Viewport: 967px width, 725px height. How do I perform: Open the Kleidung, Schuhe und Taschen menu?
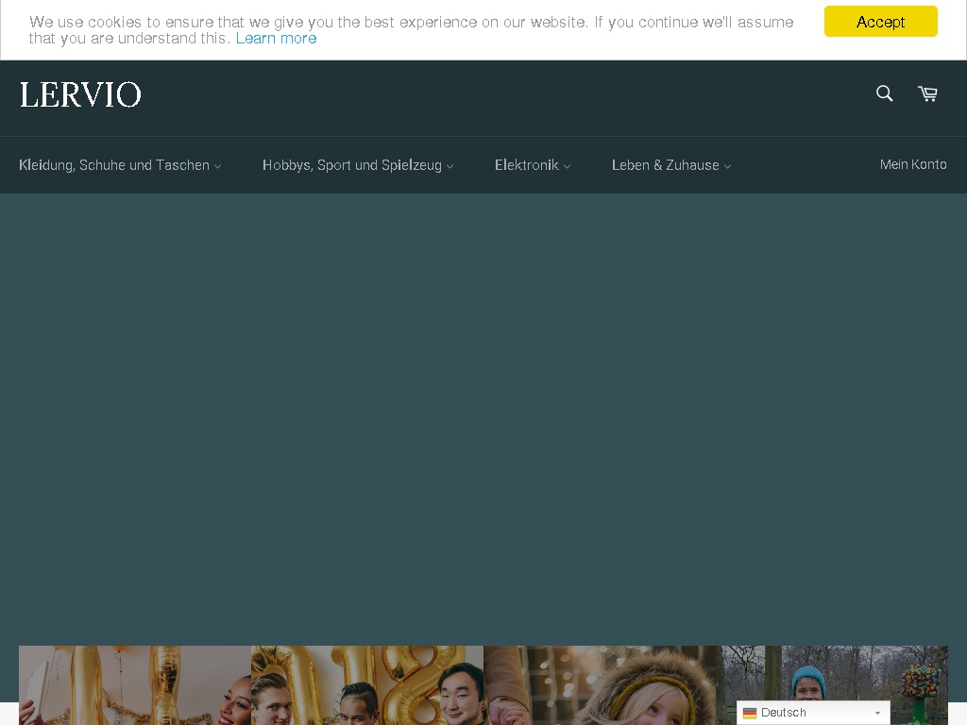(113, 165)
